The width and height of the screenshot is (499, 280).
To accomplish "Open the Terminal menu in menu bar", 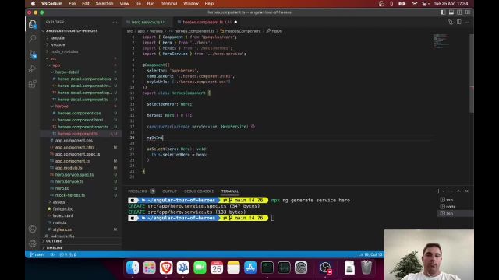I will click(x=168, y=3).
